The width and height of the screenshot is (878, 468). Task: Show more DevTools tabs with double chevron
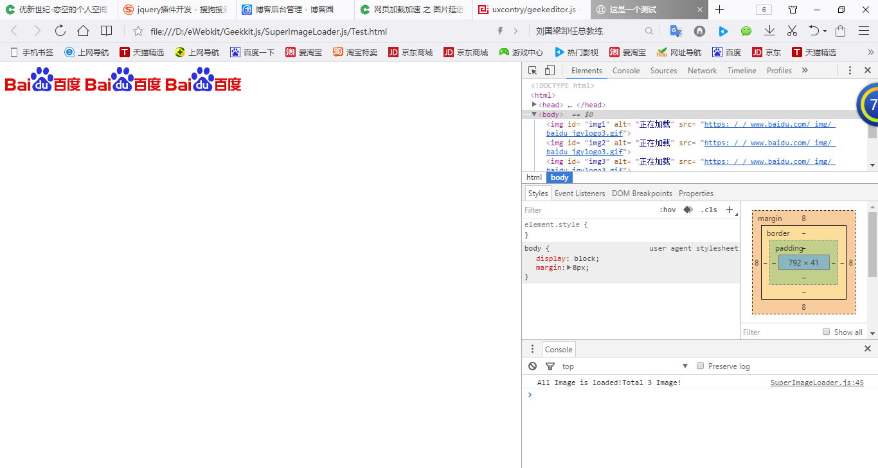point(805,71)
